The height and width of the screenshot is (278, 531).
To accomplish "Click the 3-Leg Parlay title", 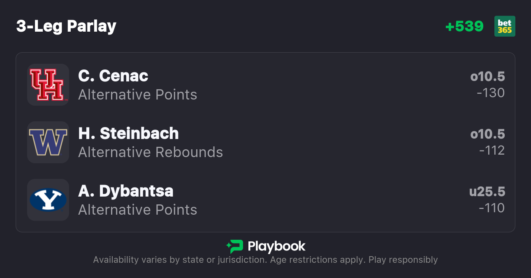I will pyautogui.click(x=66, y=26).
